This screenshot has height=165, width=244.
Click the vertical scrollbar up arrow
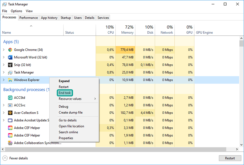(241, 38)
